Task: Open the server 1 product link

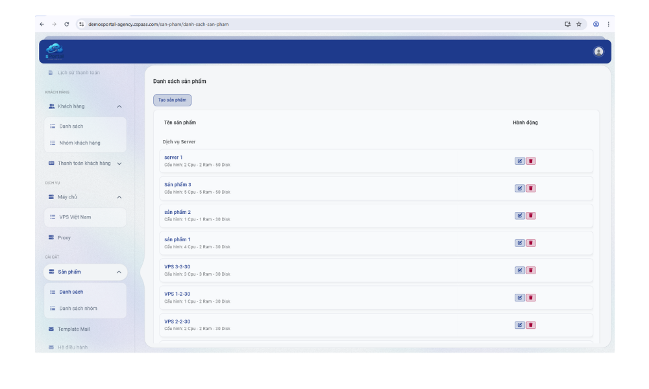Action: point(173,158)
